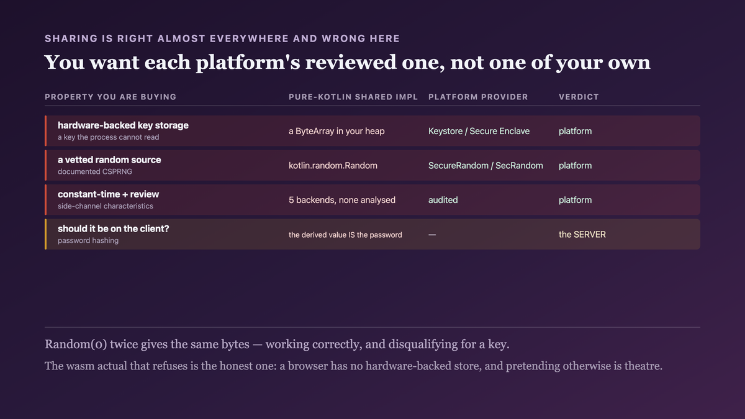Click the slide title about each platform's reviewed one
This screenshot has height=419, width=745.
coord(348,62)
